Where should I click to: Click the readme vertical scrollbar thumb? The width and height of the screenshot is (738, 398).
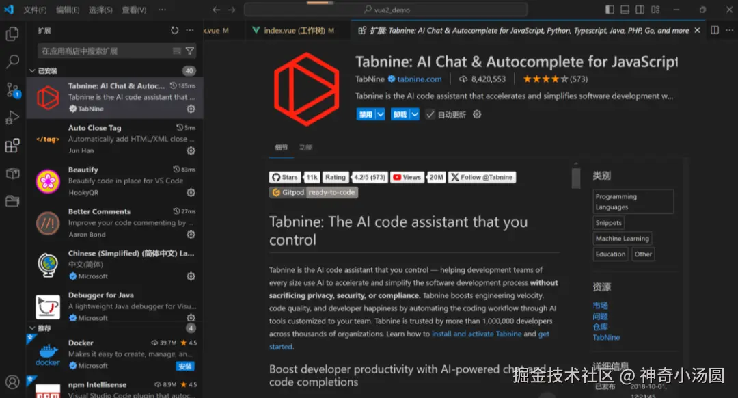click(x=575, y=178)
